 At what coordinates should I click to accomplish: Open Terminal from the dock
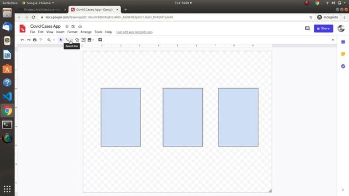pyautogui.click(x=7, y=125)
